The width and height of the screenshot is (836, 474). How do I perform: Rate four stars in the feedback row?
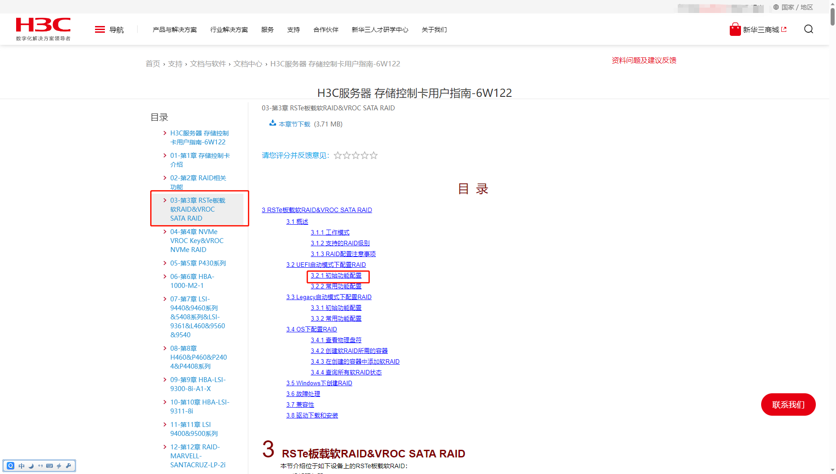tap(365, 155)
